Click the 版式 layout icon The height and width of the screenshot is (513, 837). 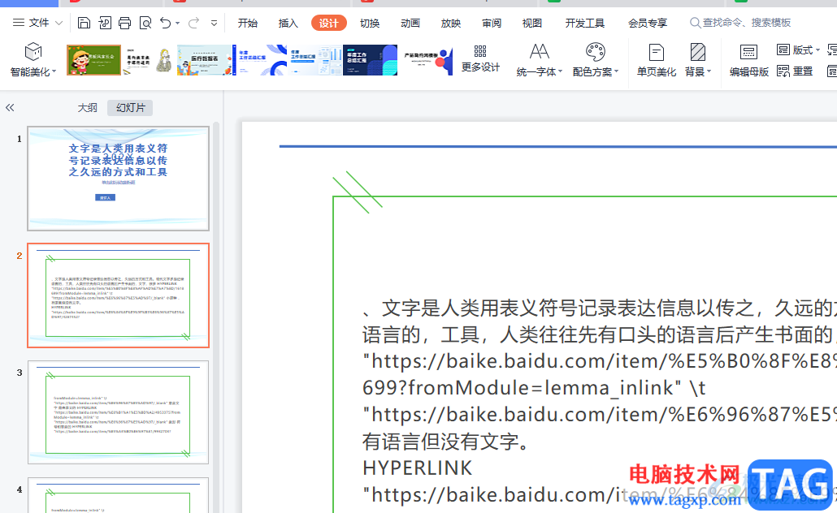(x=783, y=50)
